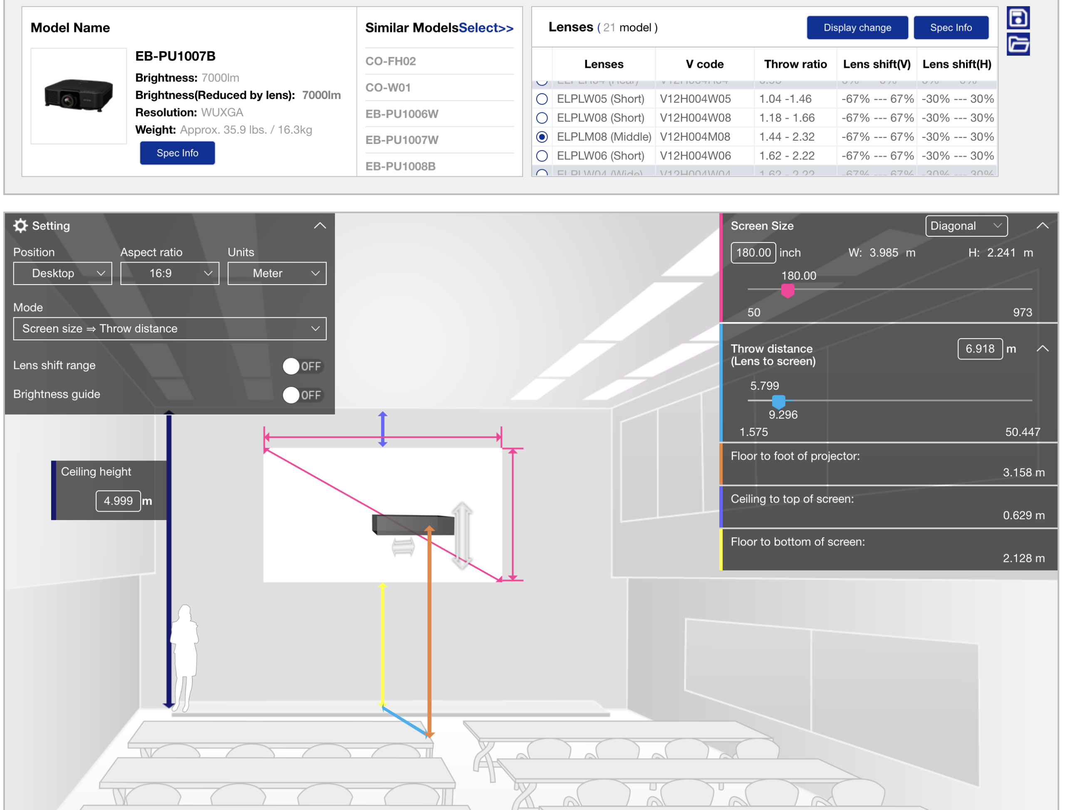This screenshot has height=810, width=1065.
Task: Open the Position Desktop dropdown
Action: (63, 273)
